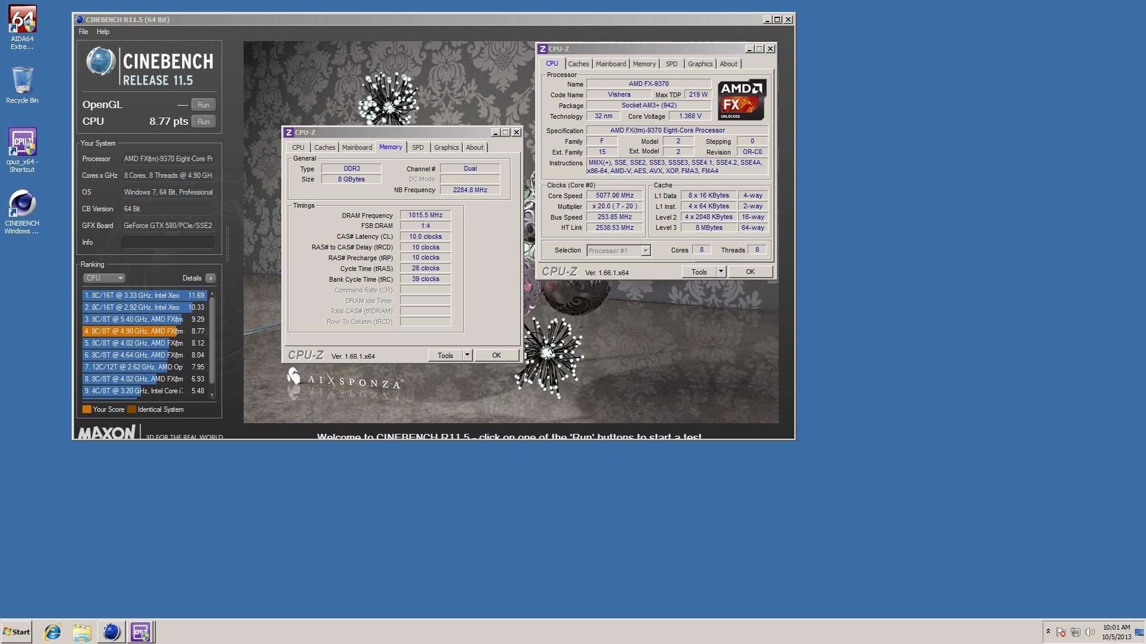Click the Cinebench title bar icon
This screenshot has height=644, width=1146.
tap(80, 20)
